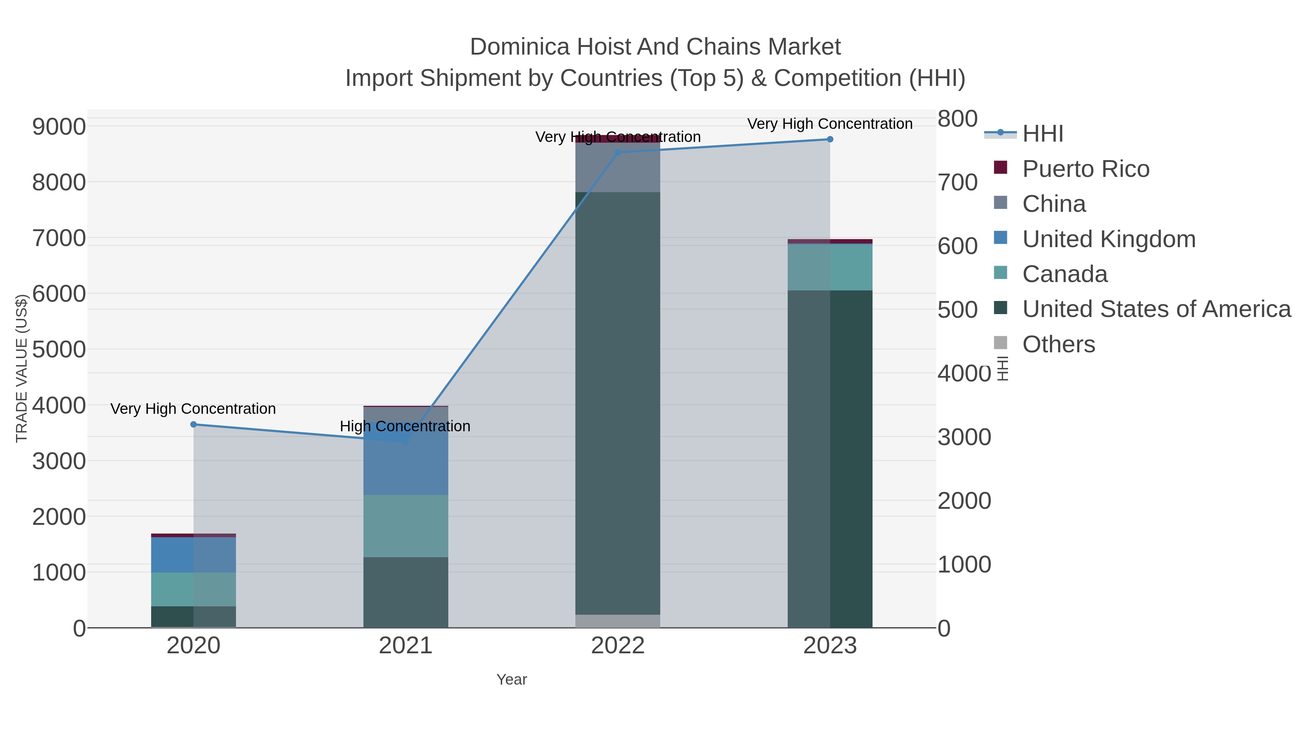Screen dimensions: 1311x737
Task: Click the Others gray color swatch
Action: 1001,343
